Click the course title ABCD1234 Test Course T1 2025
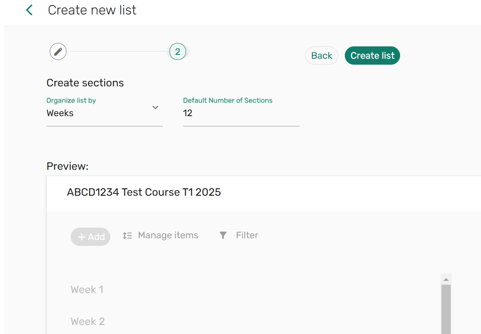The image size is (481, 334). tap(144, 192)
